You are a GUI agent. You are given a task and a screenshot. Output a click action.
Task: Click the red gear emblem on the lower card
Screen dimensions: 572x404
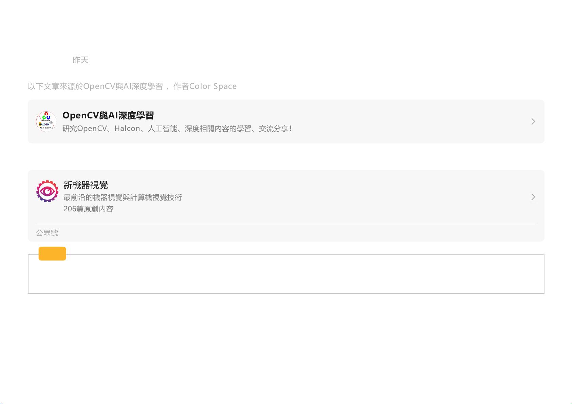coord(47,192)
